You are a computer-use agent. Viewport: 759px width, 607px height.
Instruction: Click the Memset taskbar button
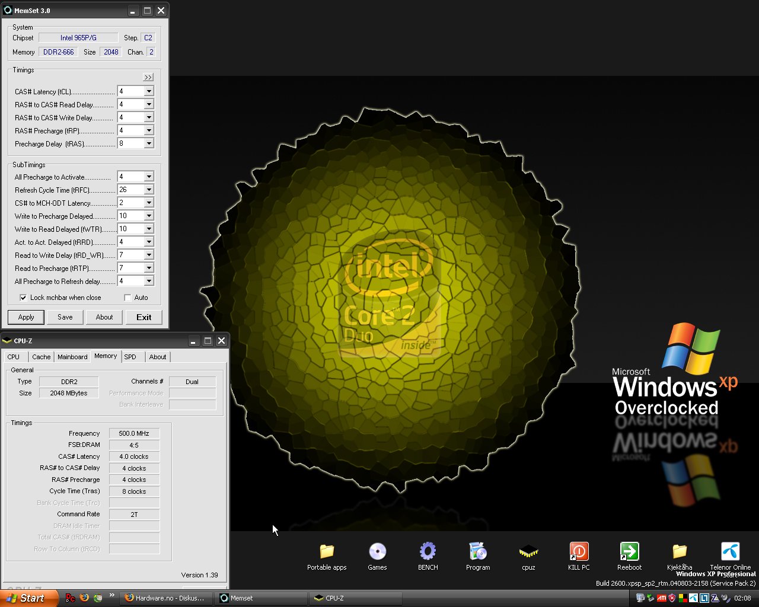(261, 598)
